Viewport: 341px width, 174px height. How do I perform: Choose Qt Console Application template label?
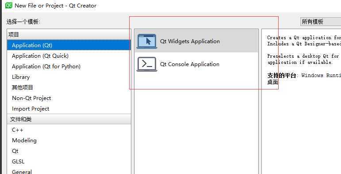[x=190, y=64]
